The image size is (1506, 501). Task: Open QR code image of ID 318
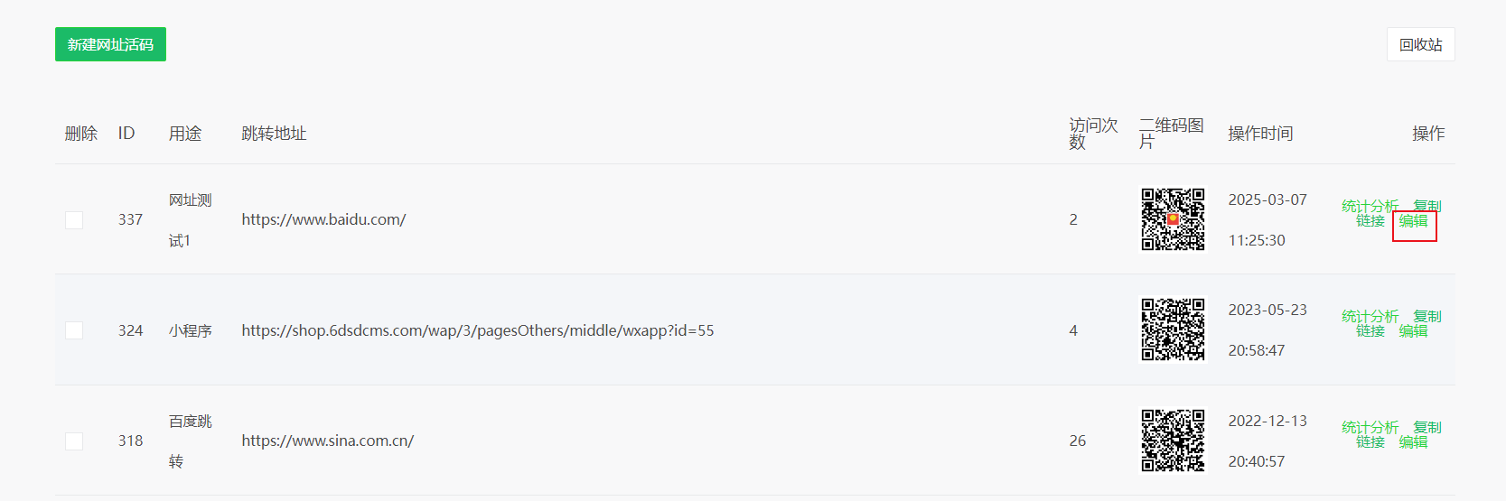1173,441
